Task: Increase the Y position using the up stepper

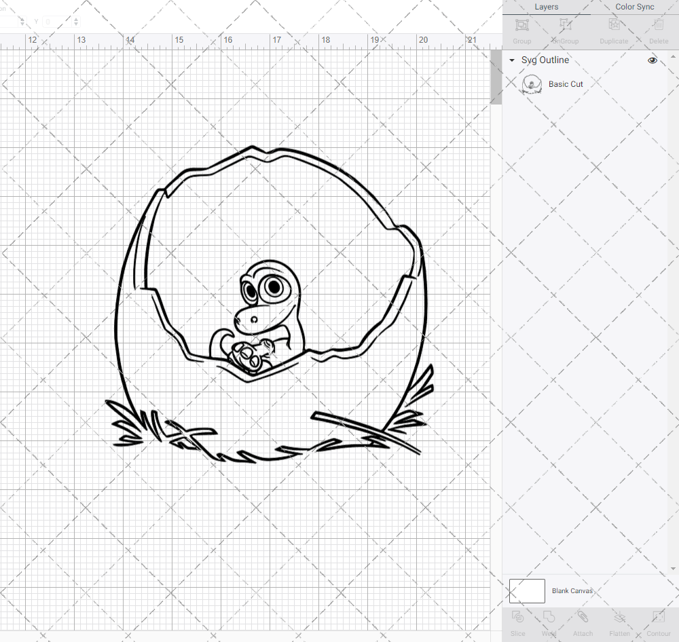Action: [x=75, y=18]
